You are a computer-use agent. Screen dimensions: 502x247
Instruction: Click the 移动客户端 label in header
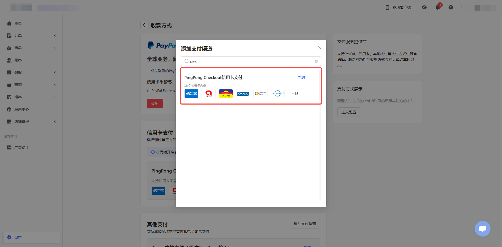click(x=402, y=7)
